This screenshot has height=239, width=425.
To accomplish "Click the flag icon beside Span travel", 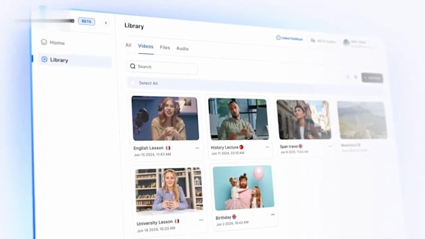I will click(x=301, y=146).
